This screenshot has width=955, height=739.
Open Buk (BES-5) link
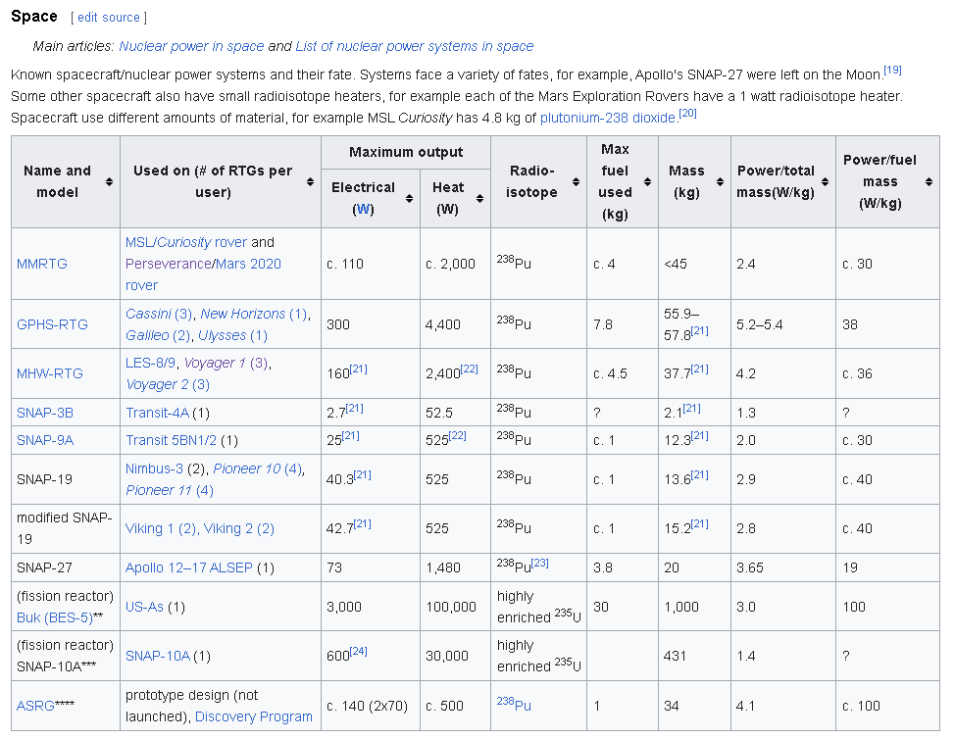click(x=55, y=617)
